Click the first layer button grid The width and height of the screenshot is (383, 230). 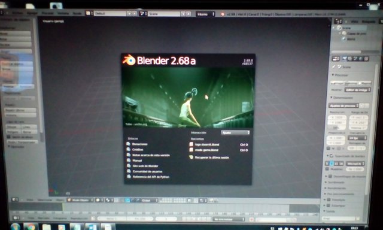(166, 201)
